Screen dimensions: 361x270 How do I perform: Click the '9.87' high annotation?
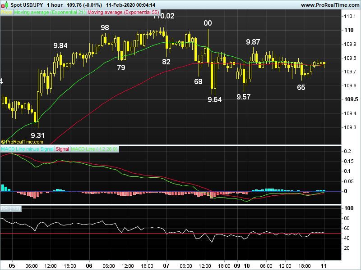253,42
